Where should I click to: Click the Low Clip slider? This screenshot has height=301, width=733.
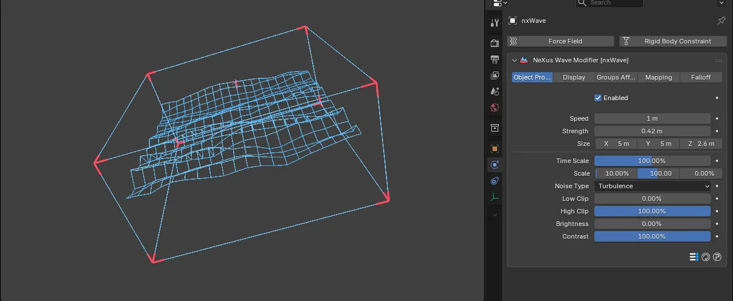pos(652,199)
